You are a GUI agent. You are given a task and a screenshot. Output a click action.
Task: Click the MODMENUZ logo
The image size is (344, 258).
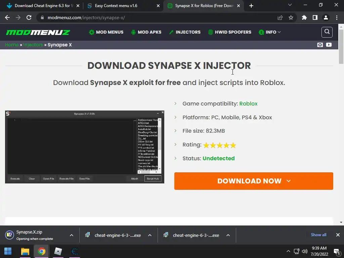(x=38, y=32)
